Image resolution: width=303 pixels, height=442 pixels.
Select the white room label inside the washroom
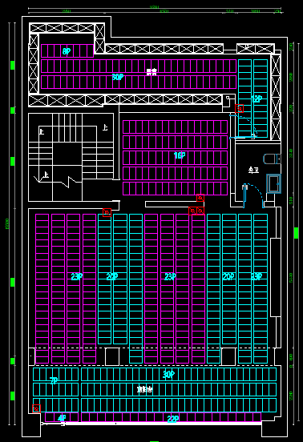pos(253,170)
